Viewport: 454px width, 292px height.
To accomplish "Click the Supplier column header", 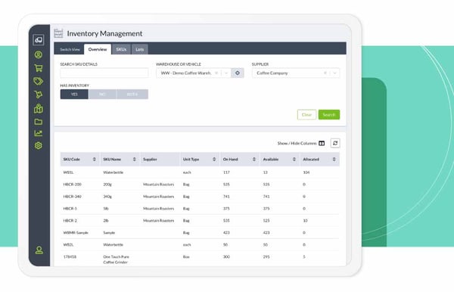I will 160,159.
